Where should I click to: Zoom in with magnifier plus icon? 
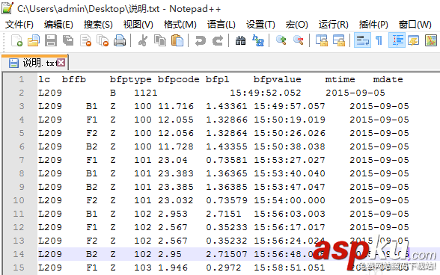281,40
